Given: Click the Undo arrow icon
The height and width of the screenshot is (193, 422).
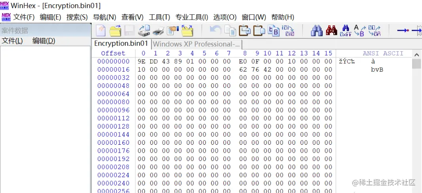Looking at the screenshot, I should 215,30.
